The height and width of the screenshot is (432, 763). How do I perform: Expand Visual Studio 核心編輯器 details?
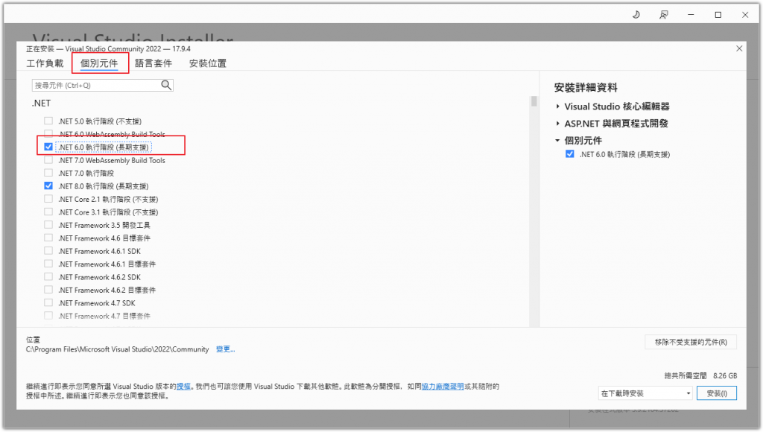[x=557, y=106]
